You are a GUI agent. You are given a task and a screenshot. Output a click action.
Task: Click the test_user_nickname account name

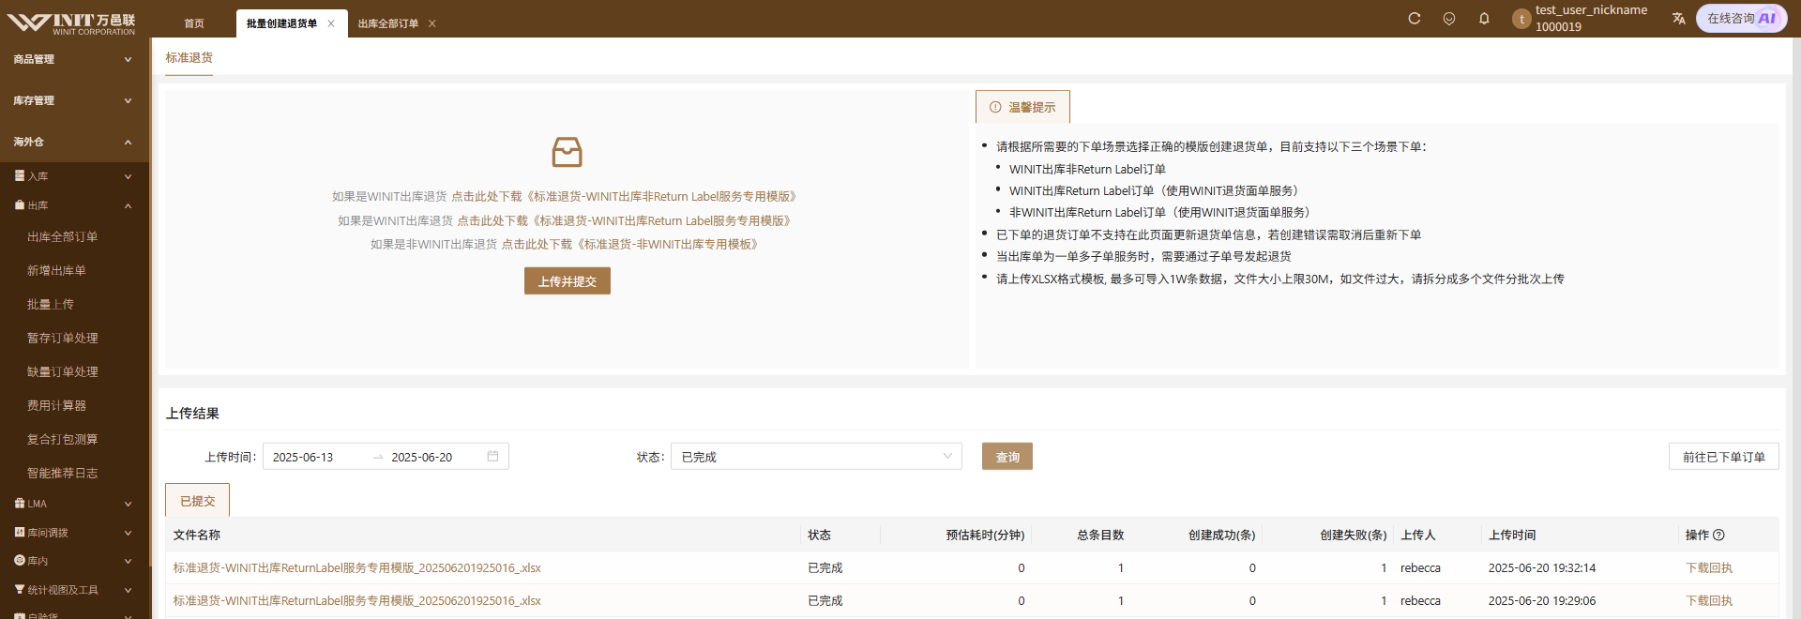(1591, 10)
